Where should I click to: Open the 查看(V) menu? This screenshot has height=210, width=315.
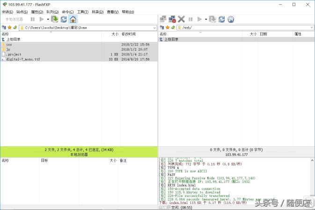pyautogui.click(x=113, y=12)
